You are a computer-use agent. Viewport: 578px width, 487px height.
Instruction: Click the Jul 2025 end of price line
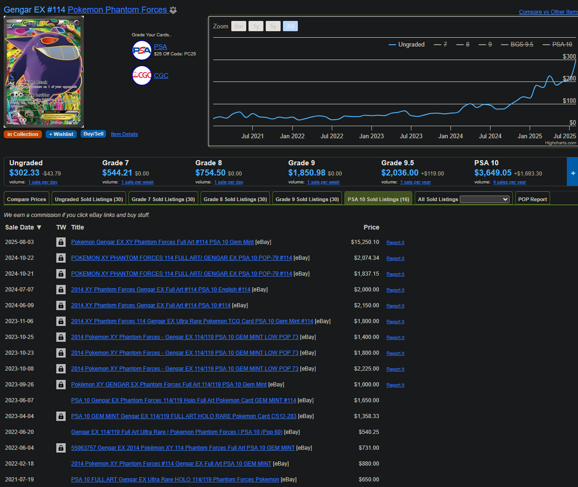575,61
